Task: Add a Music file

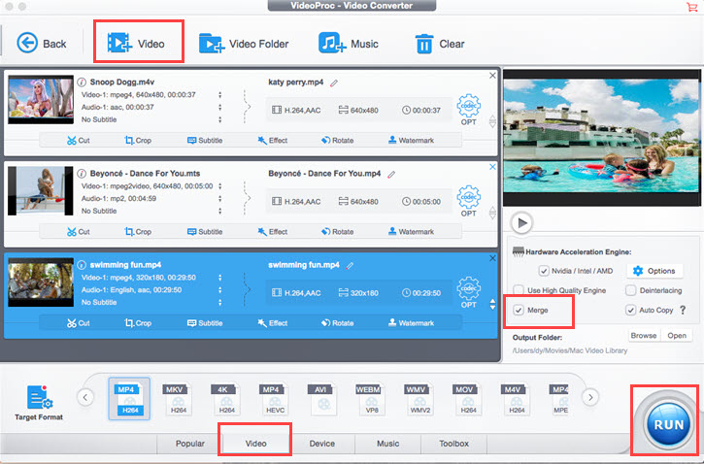Action: [349, 44]
